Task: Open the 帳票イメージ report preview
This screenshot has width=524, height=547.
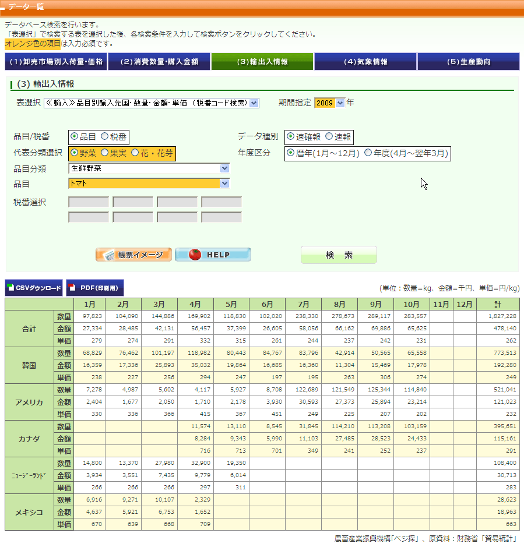Action: point(134,255)
